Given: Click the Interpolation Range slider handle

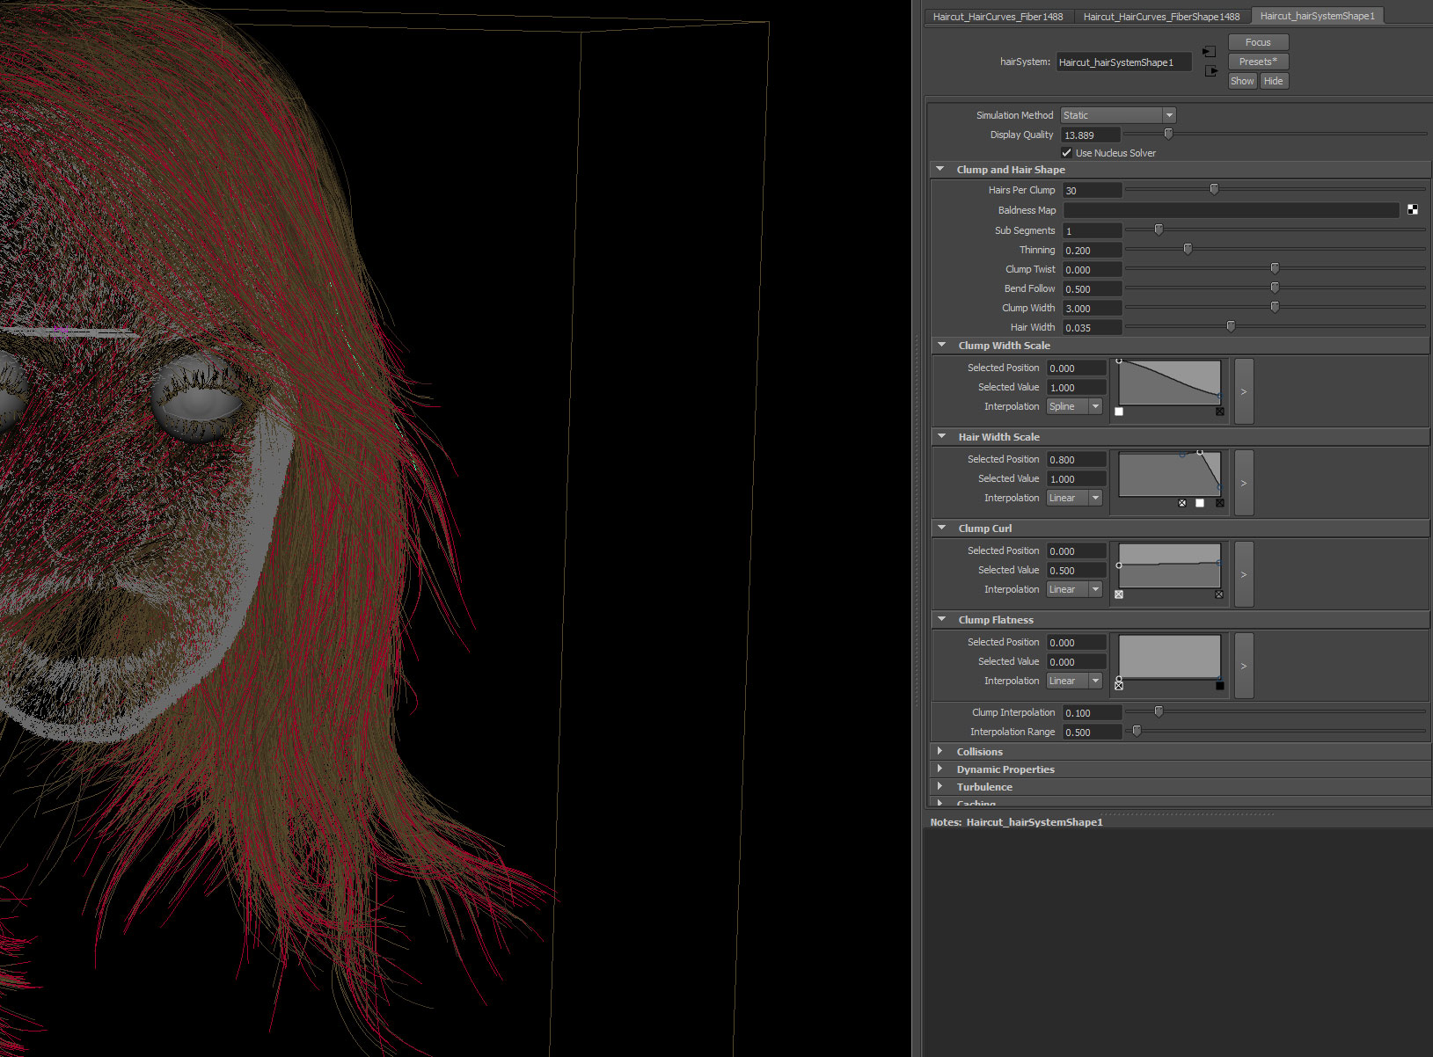Looking at the screenshot, I should 1137,731.
